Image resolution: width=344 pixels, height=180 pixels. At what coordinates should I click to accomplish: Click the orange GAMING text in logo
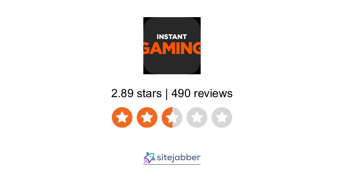click(172, 48)
